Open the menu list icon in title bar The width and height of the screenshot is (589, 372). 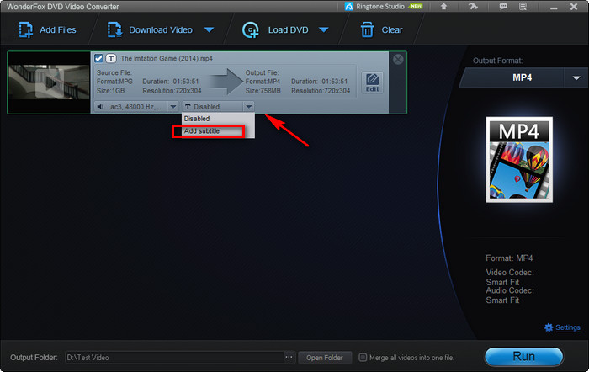coord(523,7)
